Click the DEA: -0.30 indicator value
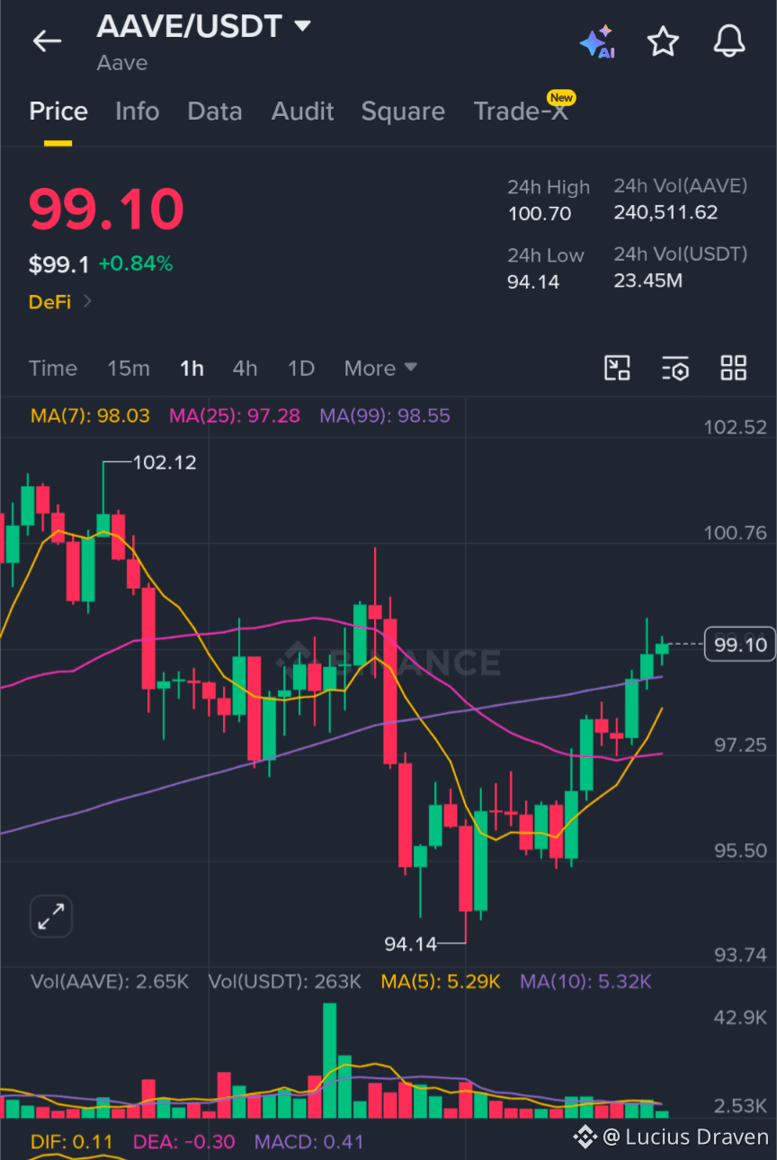This screenshot has height=1160, width=777. pyautogui.click(x=184, y=1142)
